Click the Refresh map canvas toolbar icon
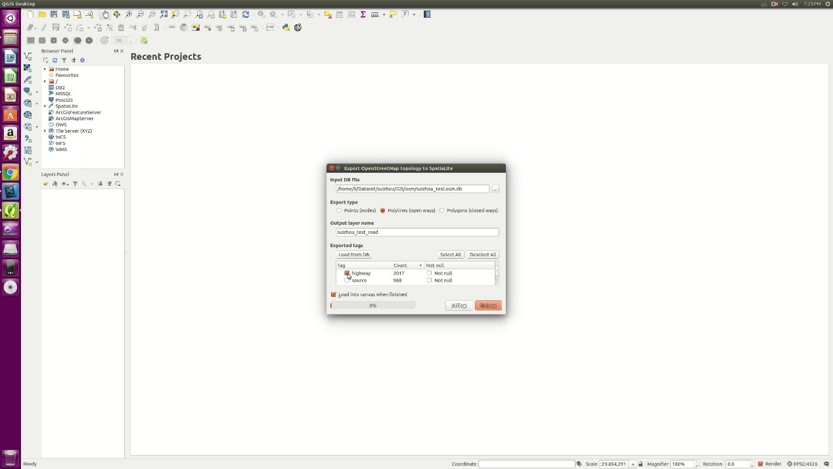This screenshot has height=469, width=833. point(246,14)
